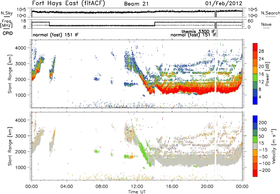Click the 'CPID' row label
This screenshot has height=194, width=280.
(8, 33)
